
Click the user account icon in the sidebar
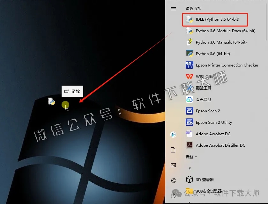(x=173, y=135)
